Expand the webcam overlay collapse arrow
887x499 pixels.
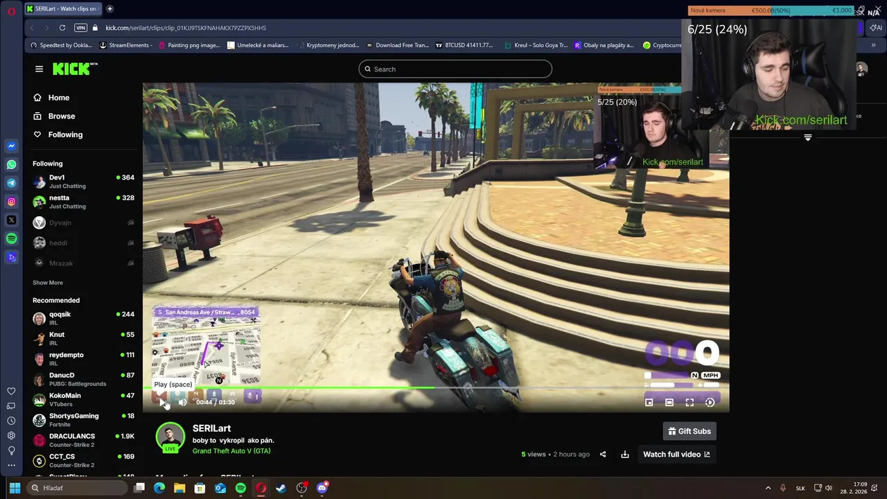807,138
